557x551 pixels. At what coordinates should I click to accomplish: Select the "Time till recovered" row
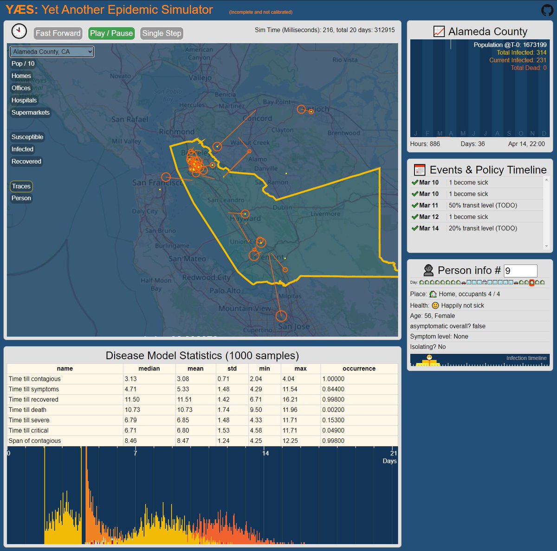[x=202, y=399]
